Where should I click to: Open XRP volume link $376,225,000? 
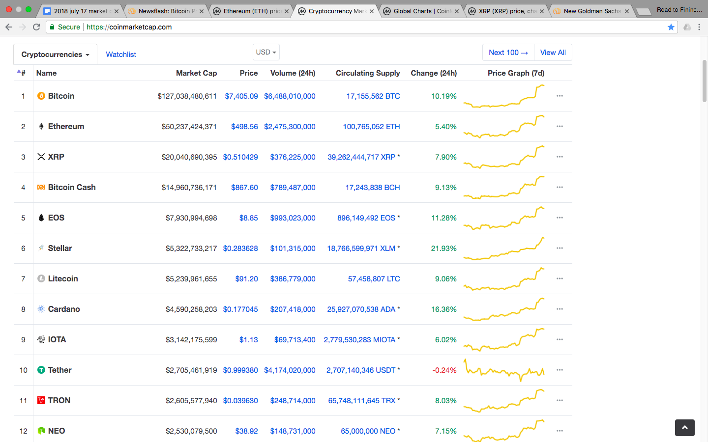click(x=293, y=157)
